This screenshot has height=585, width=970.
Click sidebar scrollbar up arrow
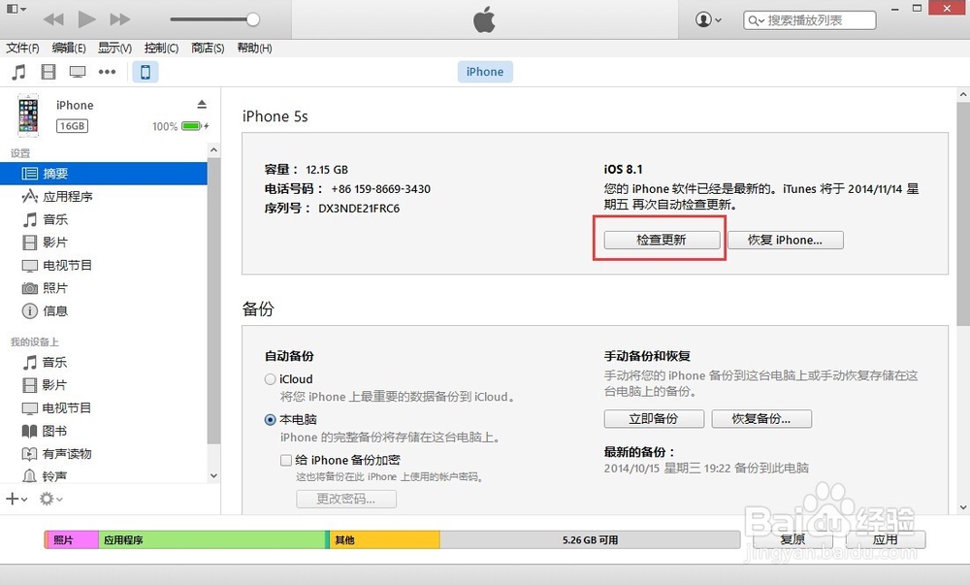[213, 150]
